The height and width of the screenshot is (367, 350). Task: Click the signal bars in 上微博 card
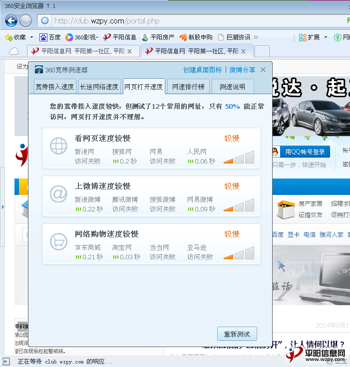239,205
